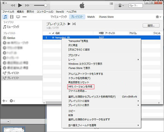Show more media types via ellipsis icon
This screenshot has height=132, width=164.
point(25,17)
